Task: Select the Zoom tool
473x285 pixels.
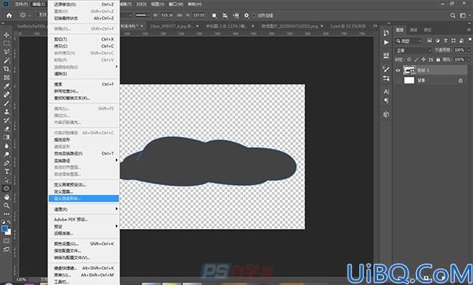Action: 6,205
